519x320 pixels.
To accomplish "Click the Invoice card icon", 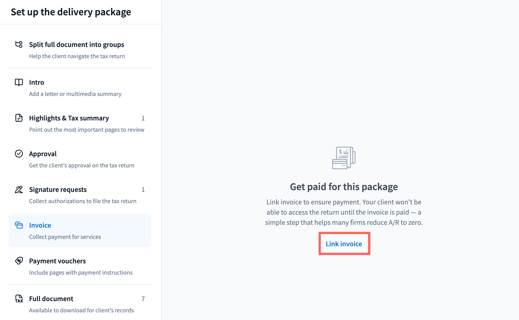I will tap(19, 225).
